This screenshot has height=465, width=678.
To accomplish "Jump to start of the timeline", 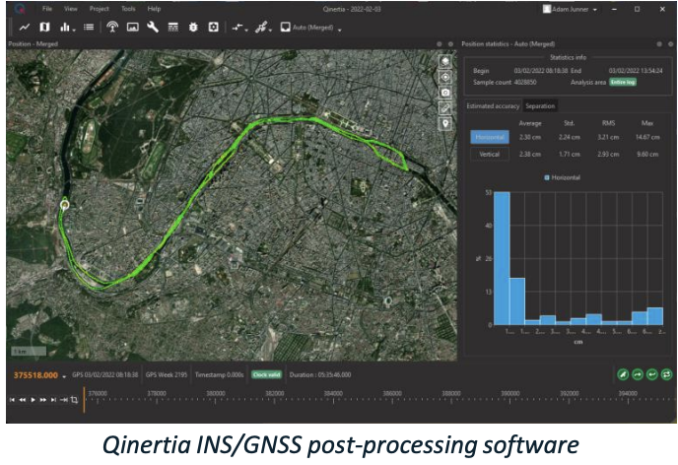I will 12,400.
